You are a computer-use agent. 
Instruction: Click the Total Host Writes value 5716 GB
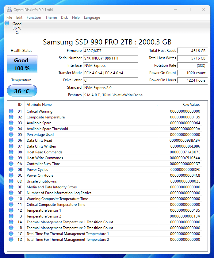[x=193, y=58]
